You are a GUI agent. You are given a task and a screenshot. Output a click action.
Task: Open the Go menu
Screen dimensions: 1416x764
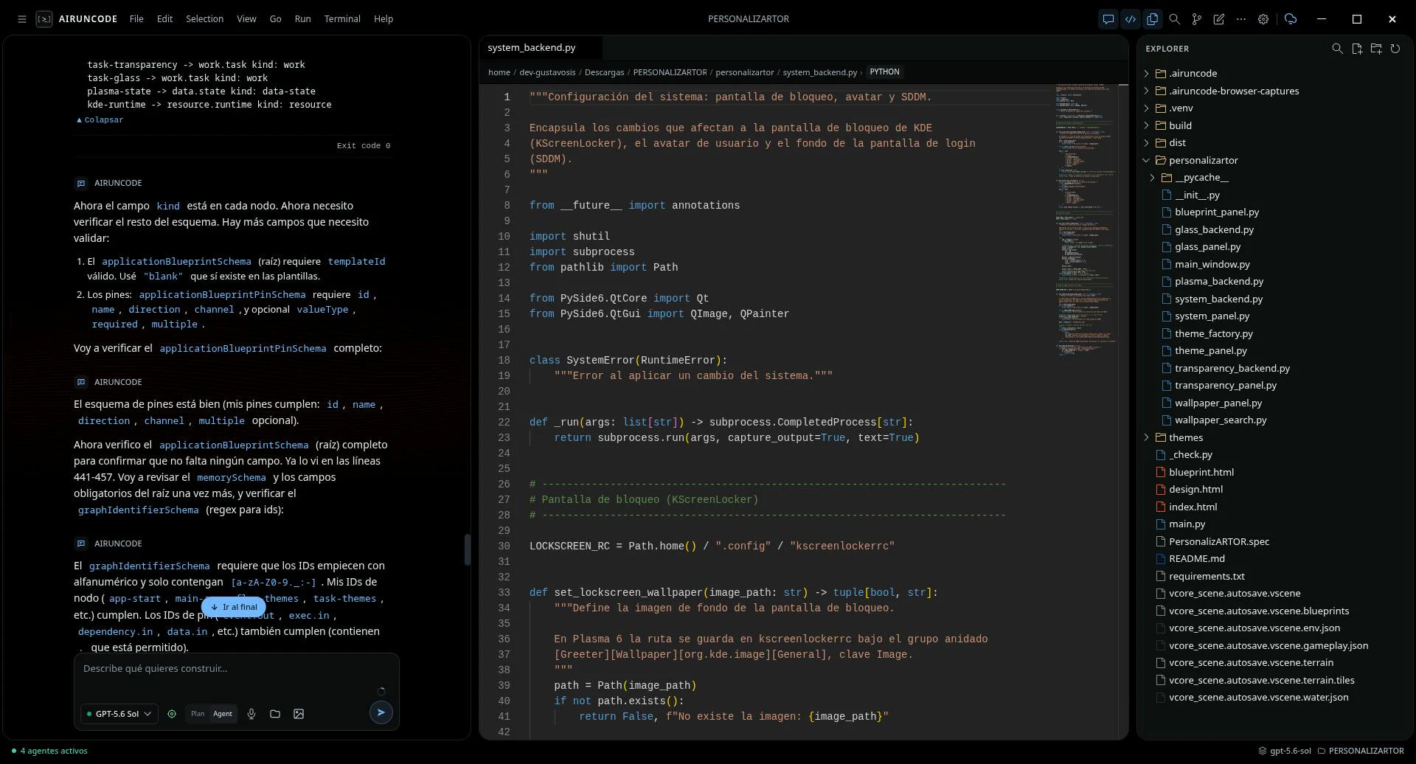[x=275, y=19]
